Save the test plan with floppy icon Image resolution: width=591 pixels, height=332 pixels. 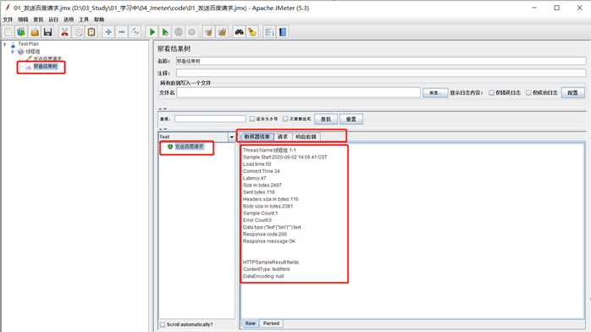(x=48, y=32)
